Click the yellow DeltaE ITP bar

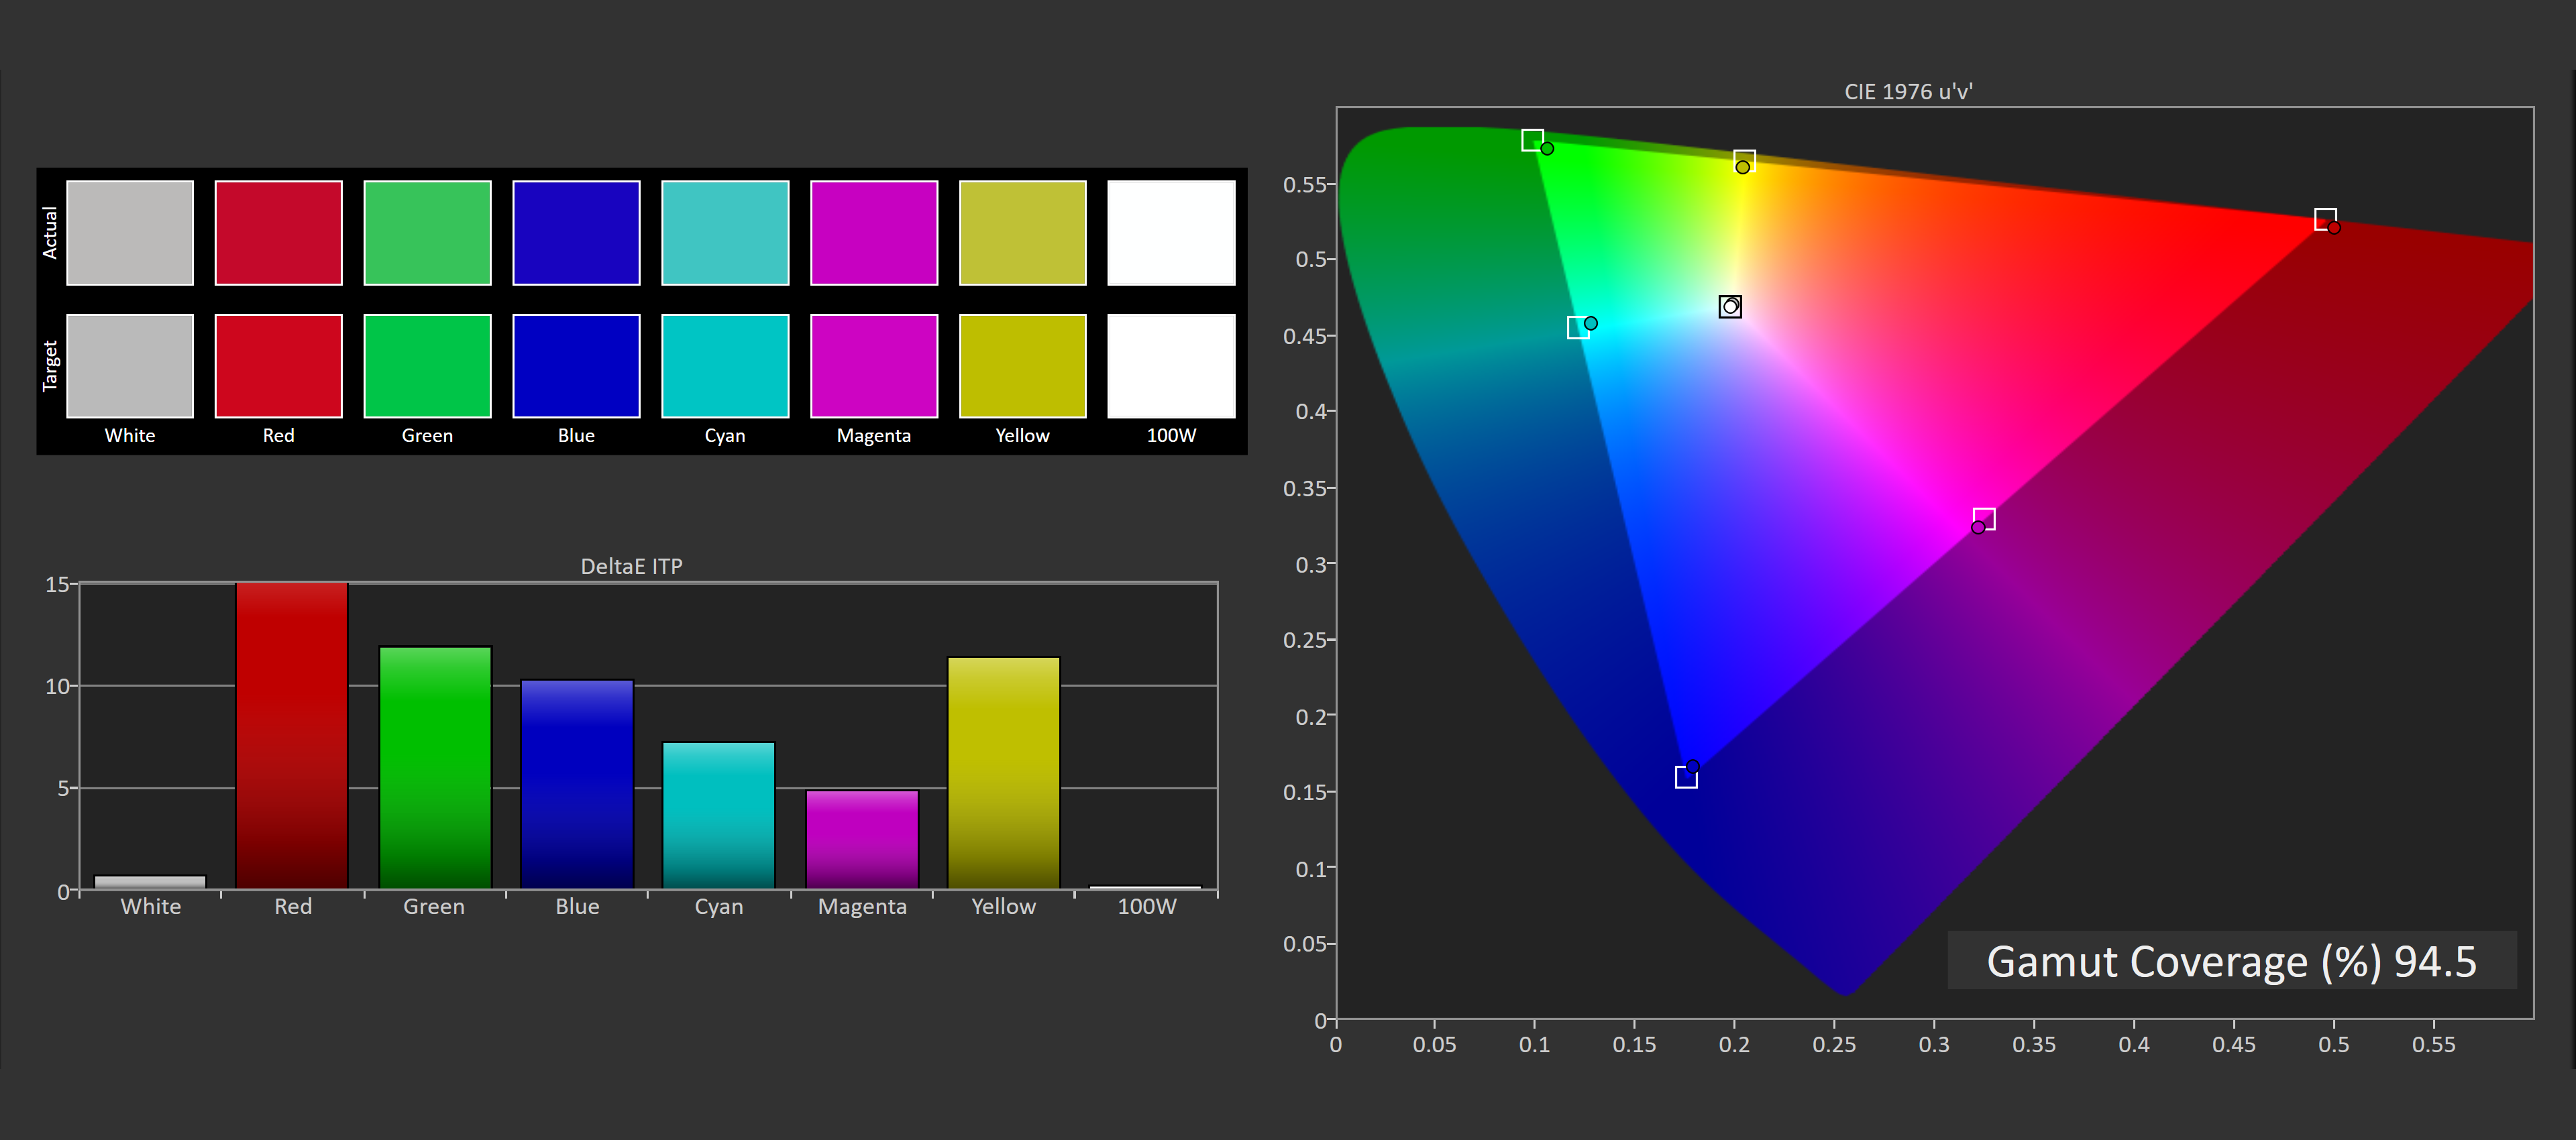tap(1003, 772)
